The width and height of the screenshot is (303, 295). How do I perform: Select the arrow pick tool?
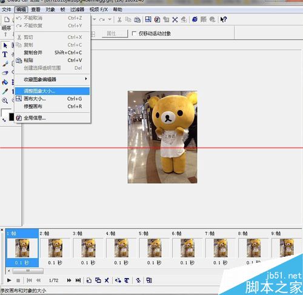tap(5, 45)
